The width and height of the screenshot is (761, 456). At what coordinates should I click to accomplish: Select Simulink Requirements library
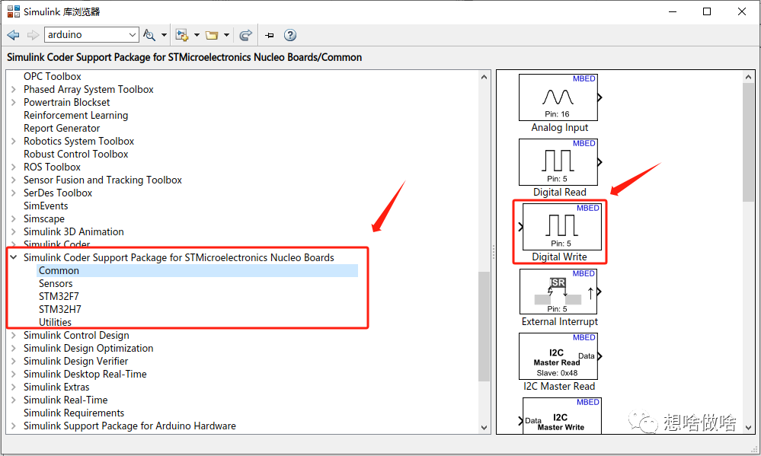[74, 413]
